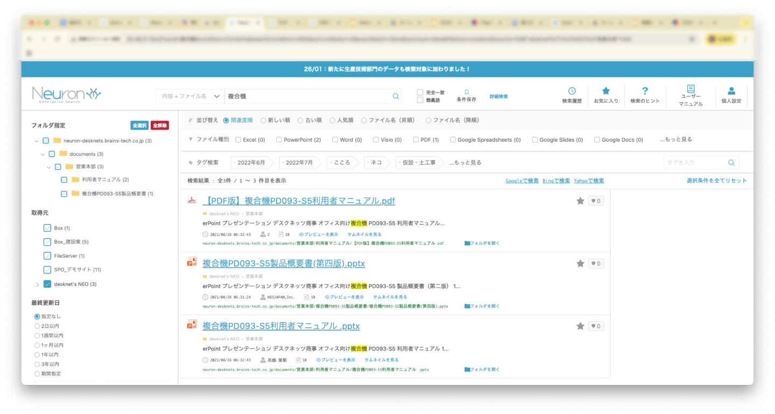This screenshot has height=414, width=775.
Task: Uncheck the SPO_デモサイト (11) source checkbox
Action: [x=47, y=269]
